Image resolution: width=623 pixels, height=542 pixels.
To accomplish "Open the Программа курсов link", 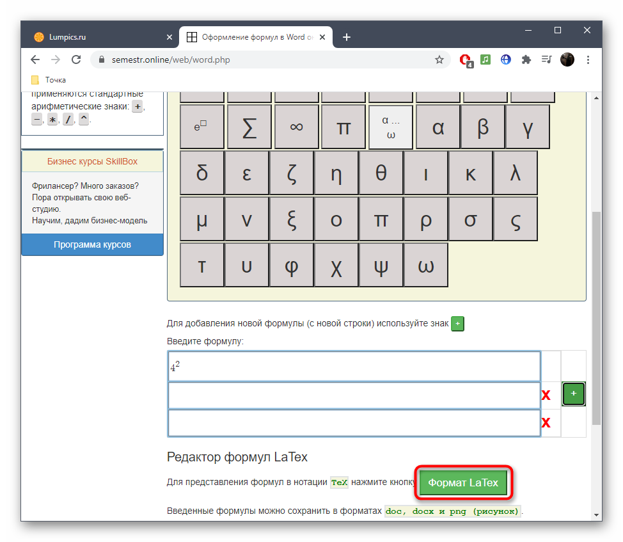I will pos(92,244).
